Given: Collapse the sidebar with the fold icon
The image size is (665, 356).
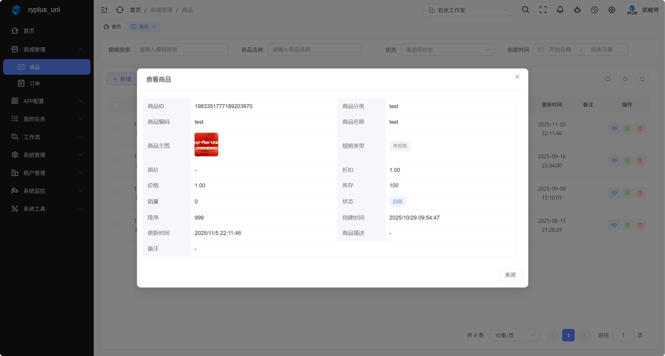Looking at the screenshot, I should [x=104, y=10].
